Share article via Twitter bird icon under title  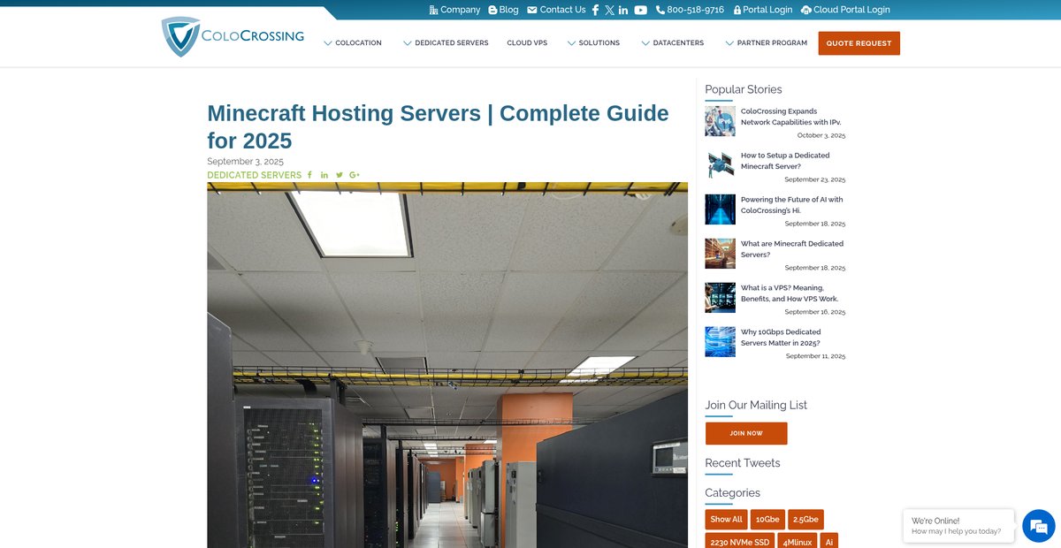click(340, 175)
